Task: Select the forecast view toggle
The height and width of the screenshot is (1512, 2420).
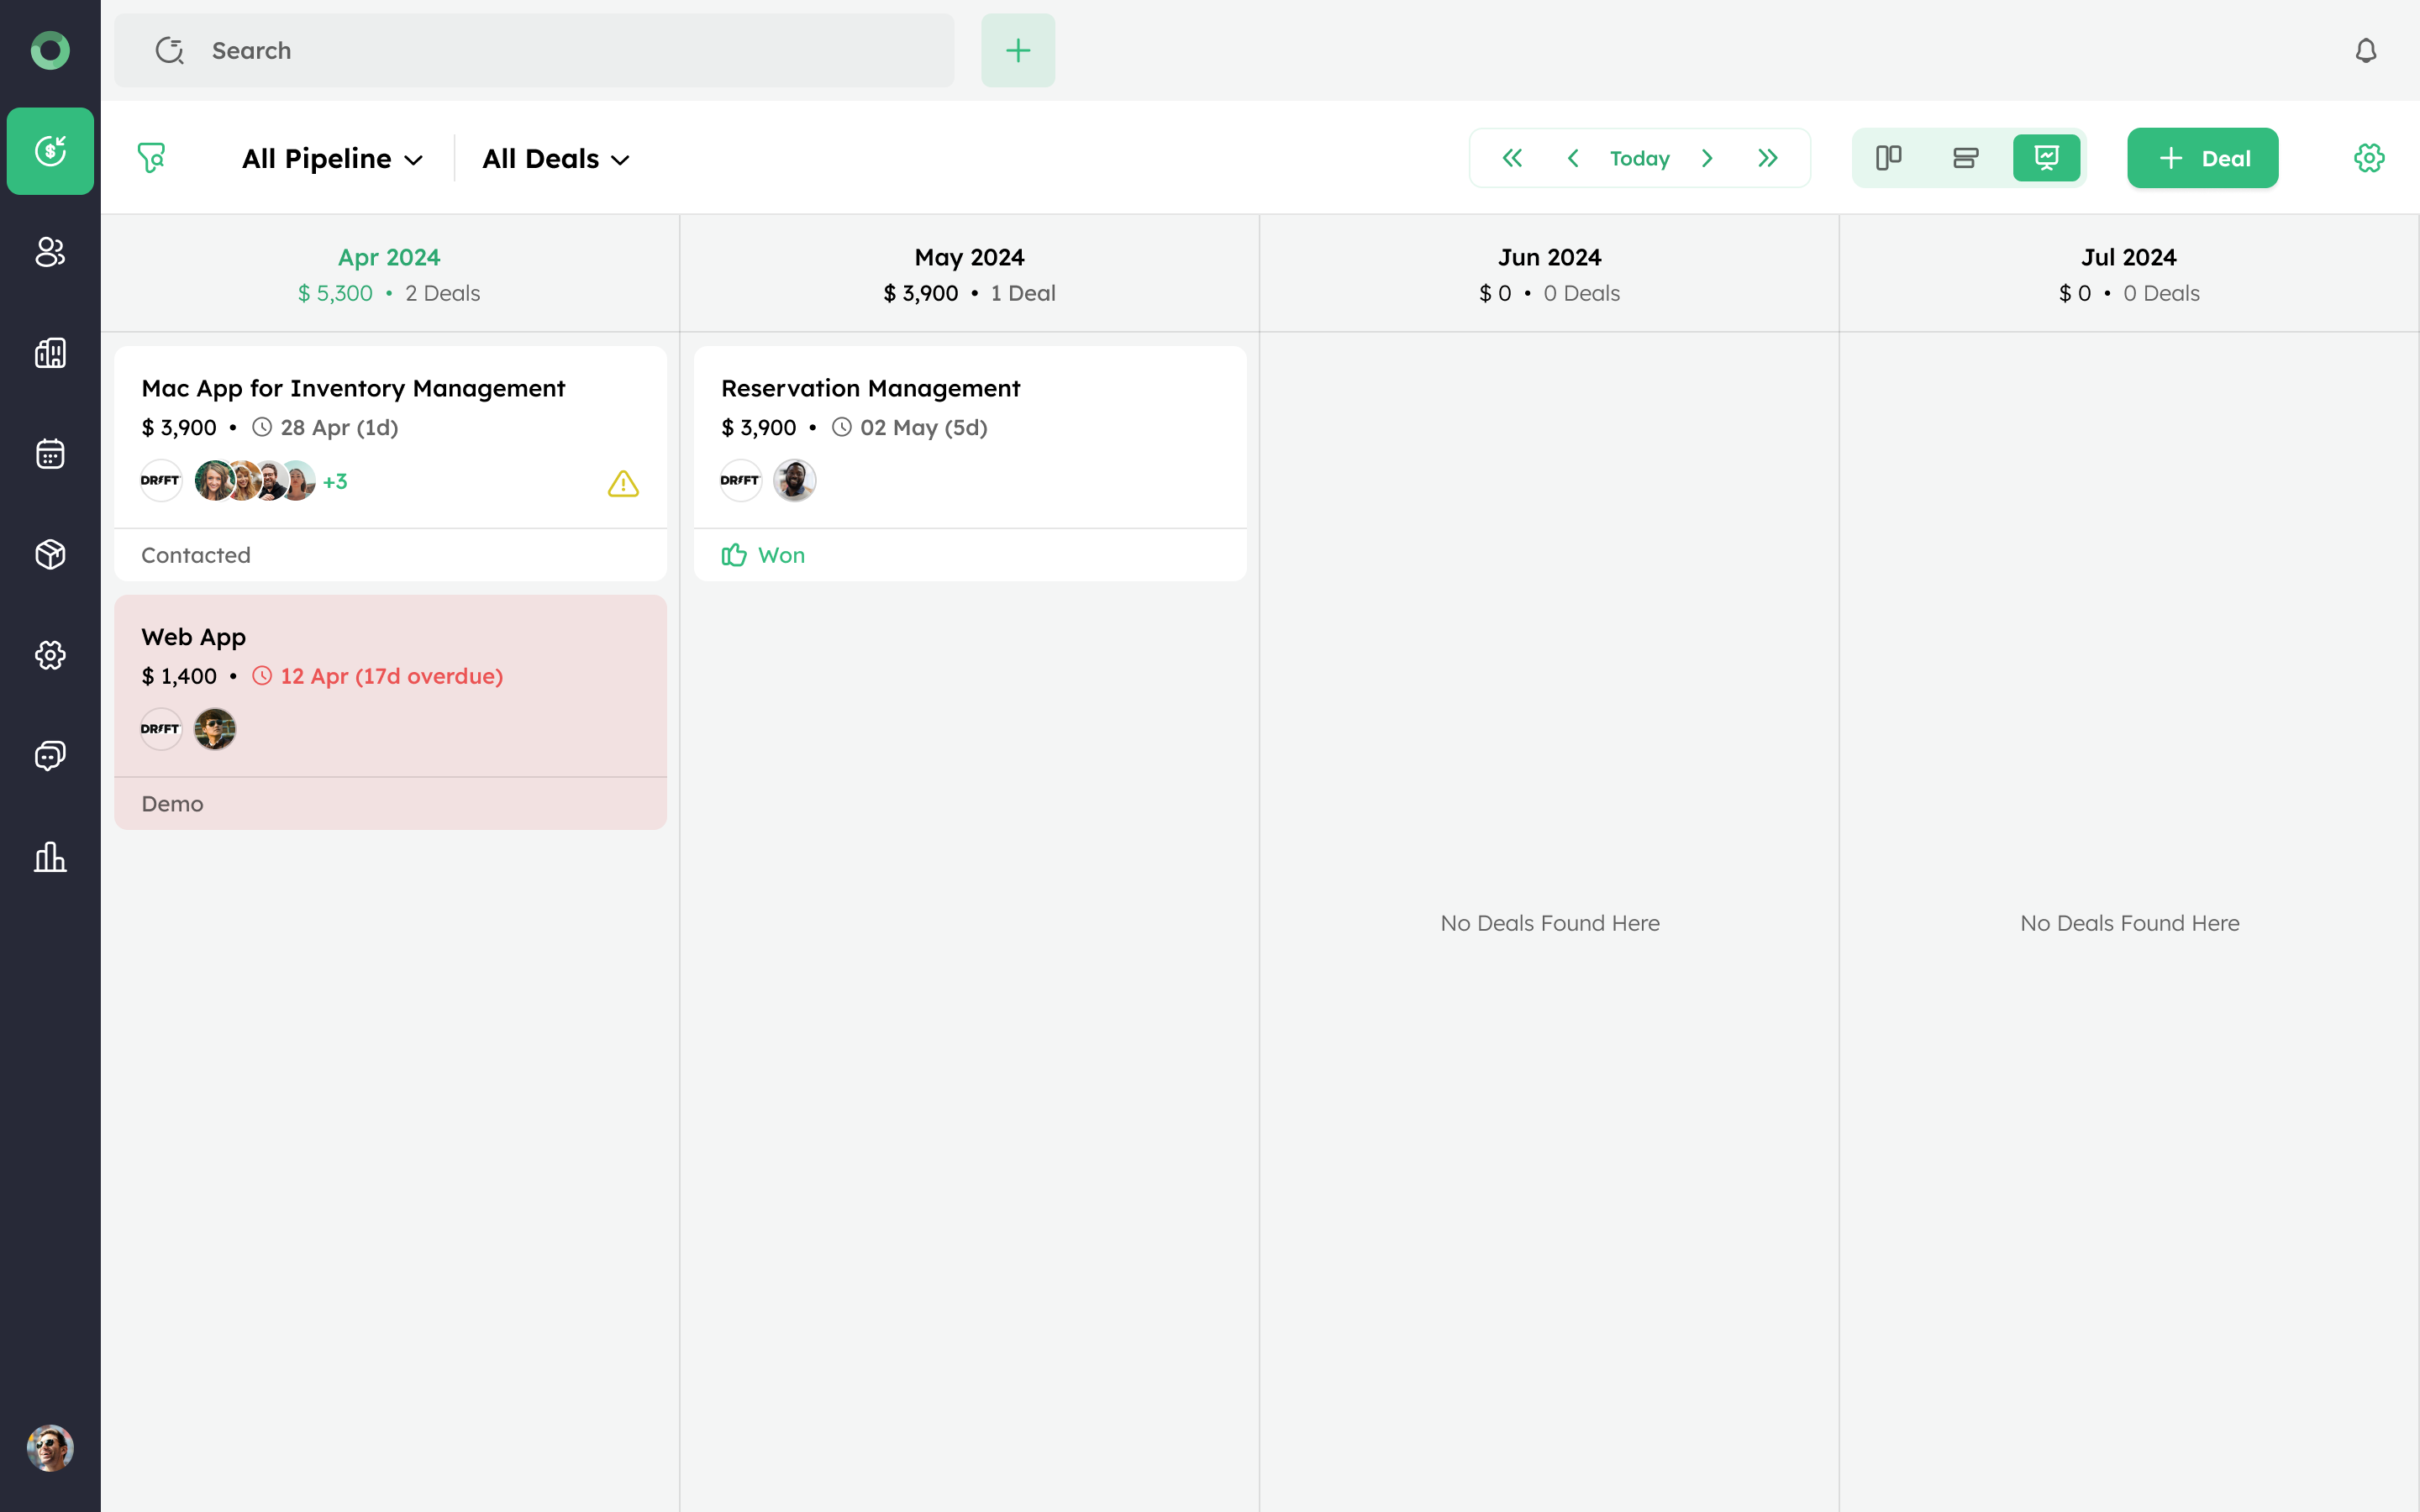Action: click(2046, 158)
